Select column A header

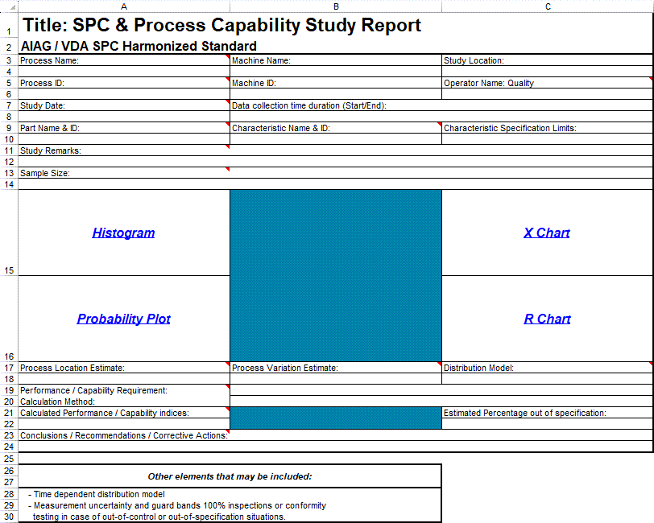(x=124, y=6)
